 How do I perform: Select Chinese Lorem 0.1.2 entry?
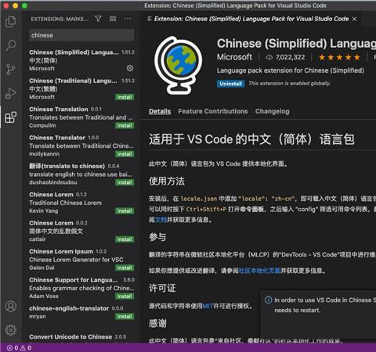pos(81,203)
